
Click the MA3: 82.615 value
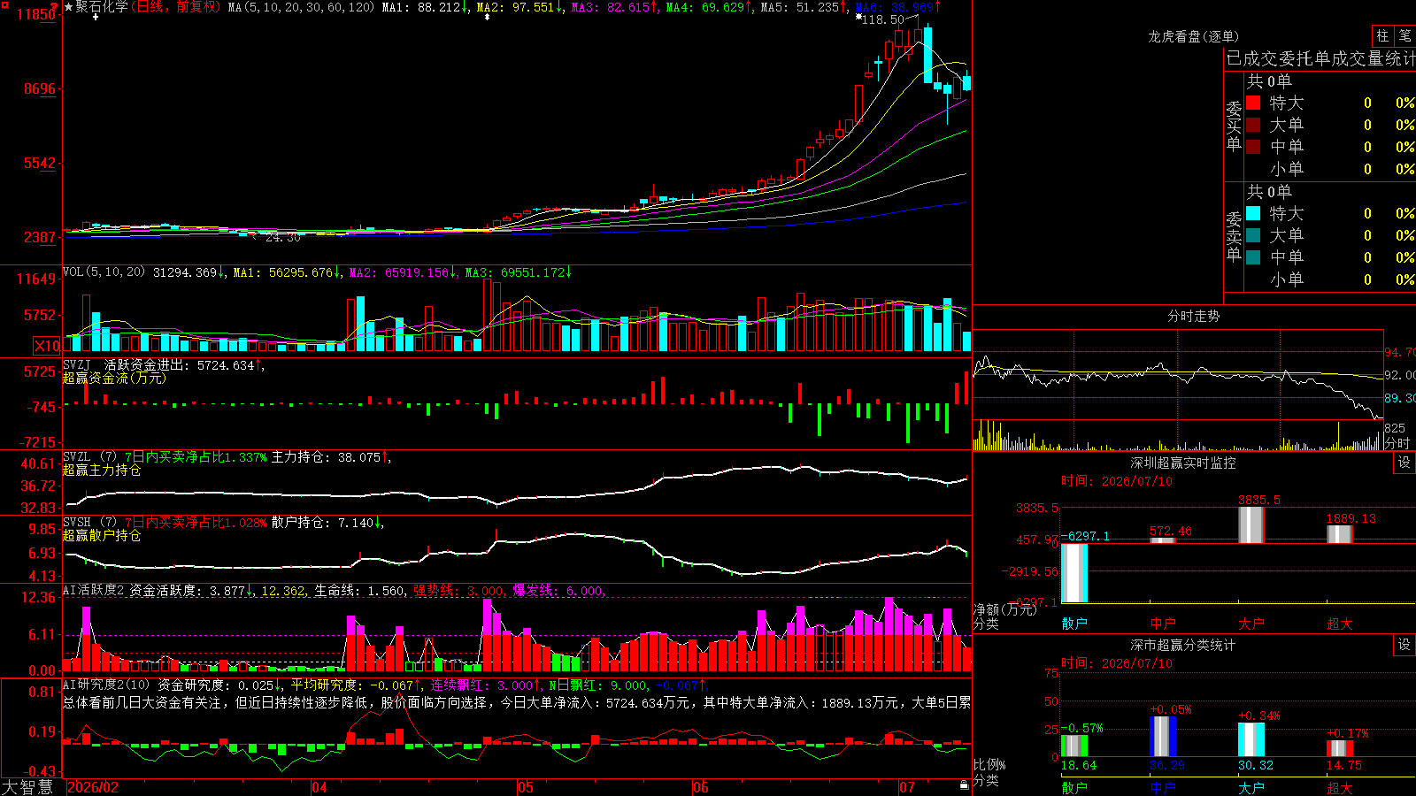[614, 7]
